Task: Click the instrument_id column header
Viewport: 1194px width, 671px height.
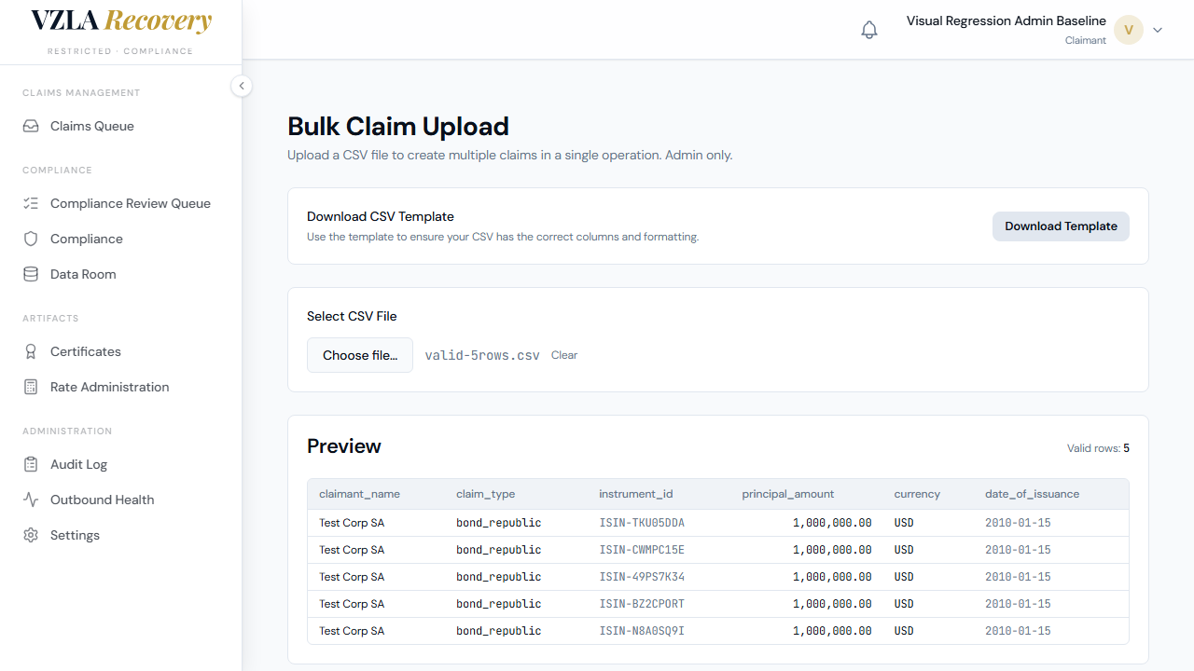Action: tap(636, 494)
